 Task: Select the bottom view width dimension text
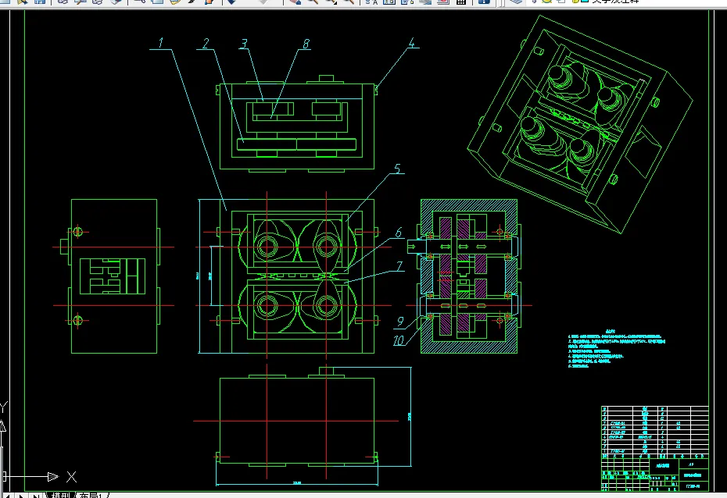(x=297, y=482)
